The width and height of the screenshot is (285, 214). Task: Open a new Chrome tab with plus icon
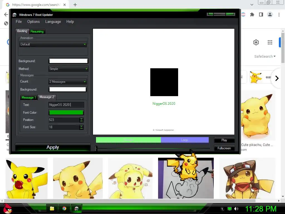(75, 5)
